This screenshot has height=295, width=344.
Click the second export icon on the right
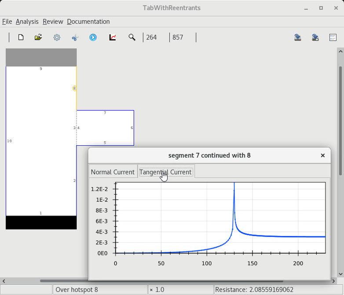[315, 37]
